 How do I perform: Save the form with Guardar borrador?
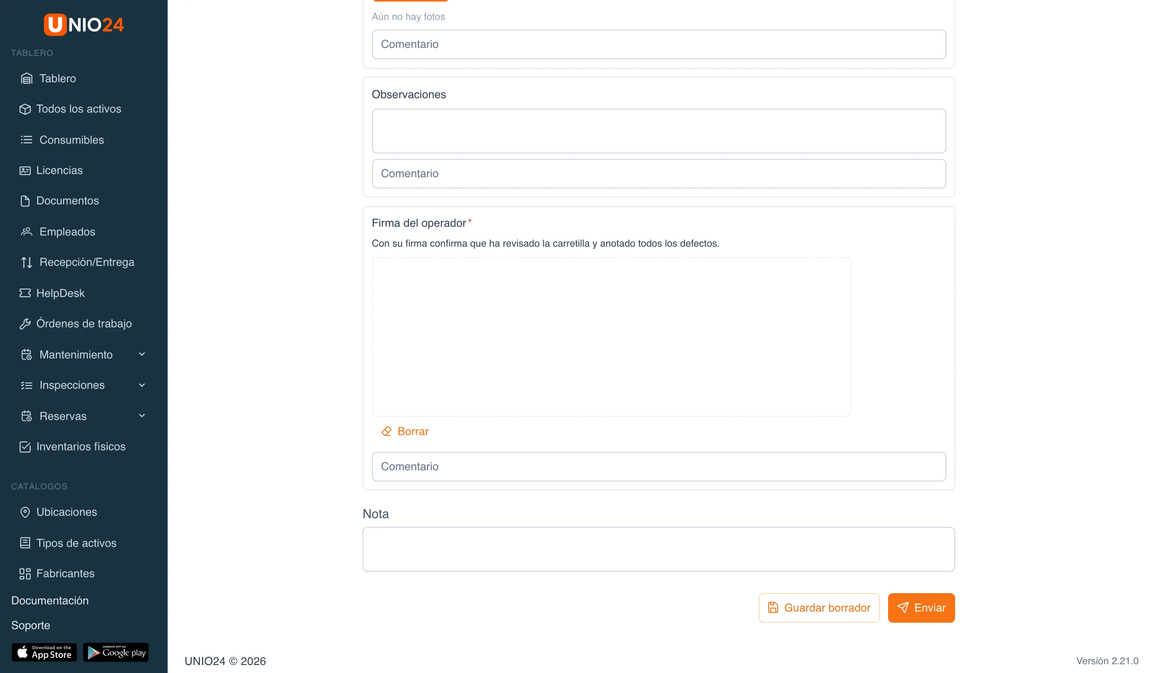click(x=819, y=607)
